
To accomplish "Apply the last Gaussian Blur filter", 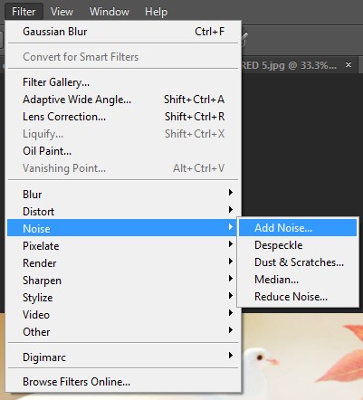I will point(123,32).
